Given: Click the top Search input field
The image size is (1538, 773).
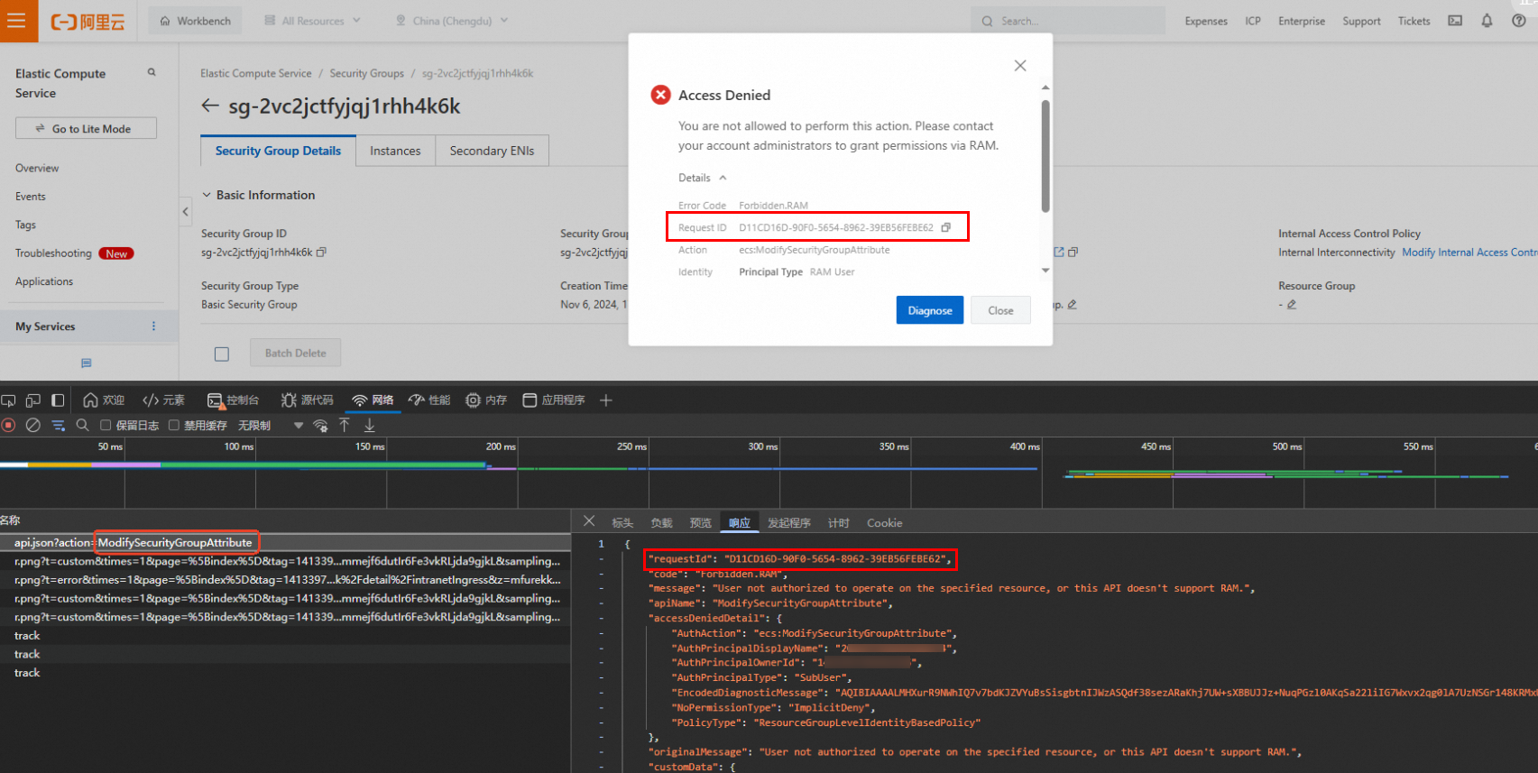Looking at the screenshot, I should [x=1068, y=21].
